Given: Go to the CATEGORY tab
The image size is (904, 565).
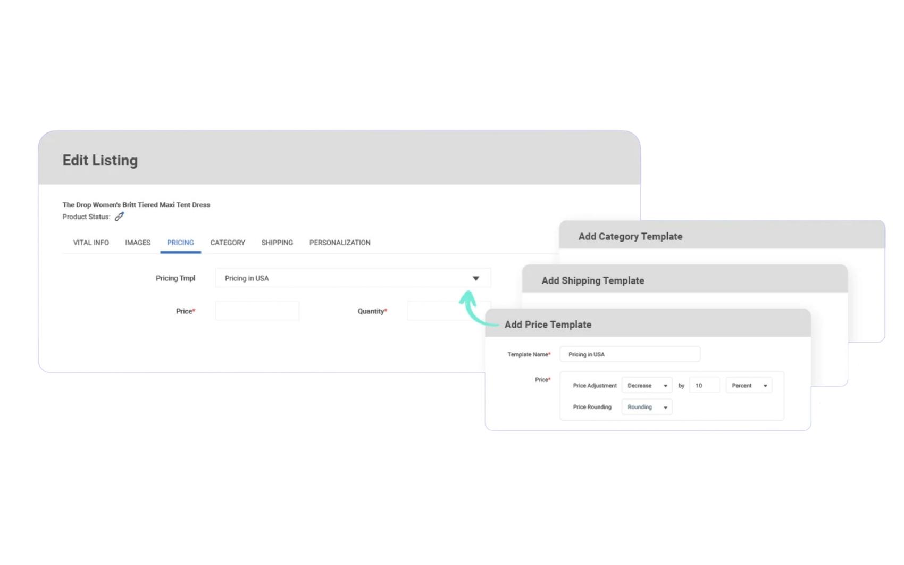Looking at the screenshot, I should pyautogui.click(x=228, y=243).
